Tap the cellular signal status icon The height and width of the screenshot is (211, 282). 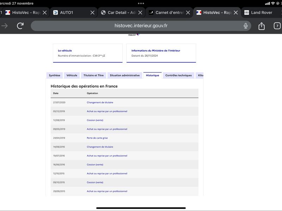(x=268, y=4)
